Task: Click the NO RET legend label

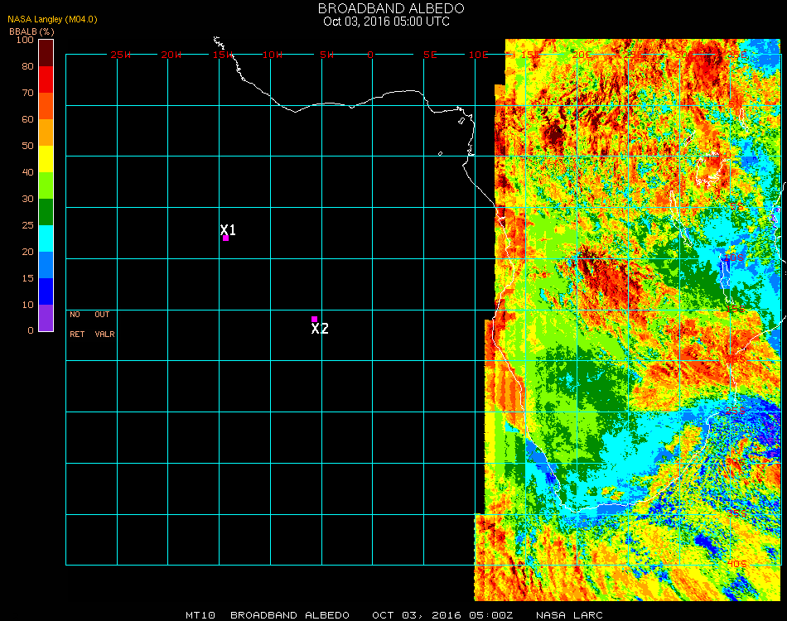Action: (x=75, y=325)
